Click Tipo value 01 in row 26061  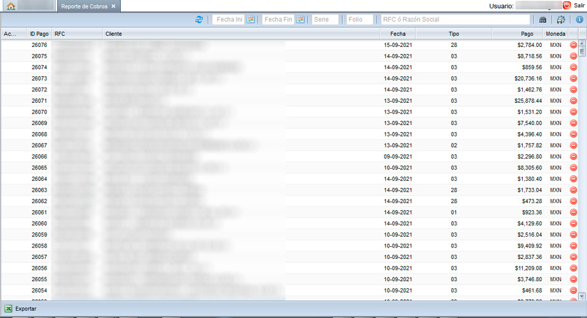point(453,212)
